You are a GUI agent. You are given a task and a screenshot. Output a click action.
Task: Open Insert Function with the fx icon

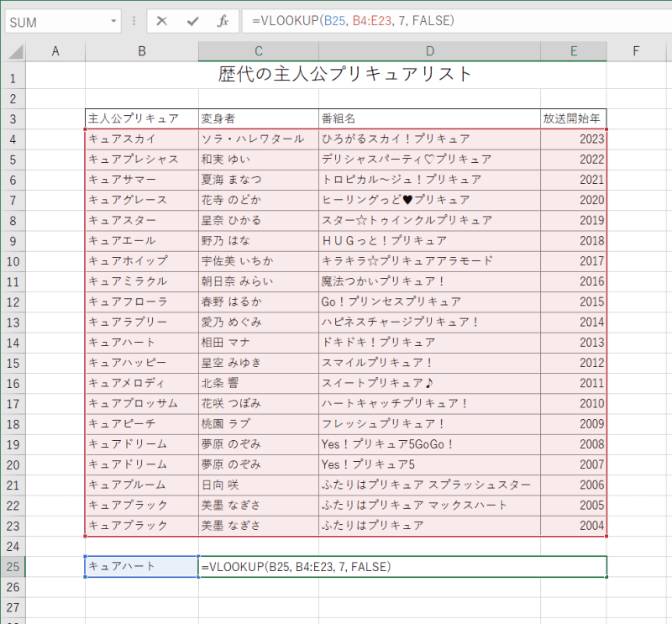[223, 21]
